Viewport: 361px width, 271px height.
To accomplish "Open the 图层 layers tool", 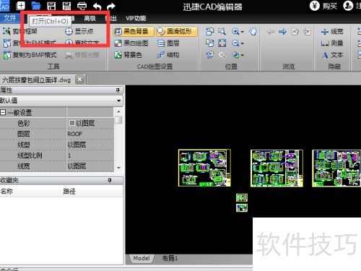I will pyautogui.click(x=168, y=43).
